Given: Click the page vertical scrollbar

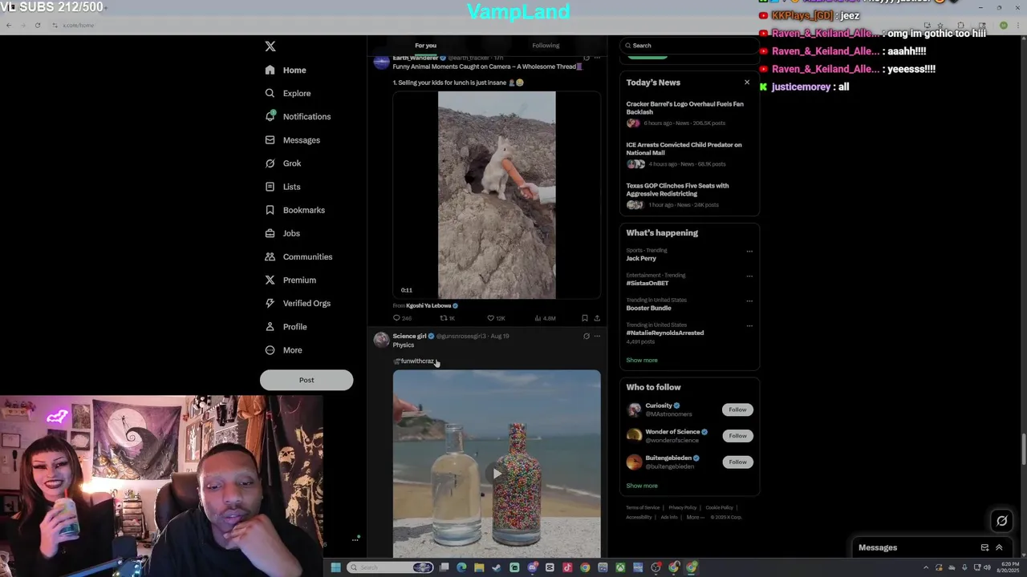Looking at the screenshot, I should (1023, 448).
